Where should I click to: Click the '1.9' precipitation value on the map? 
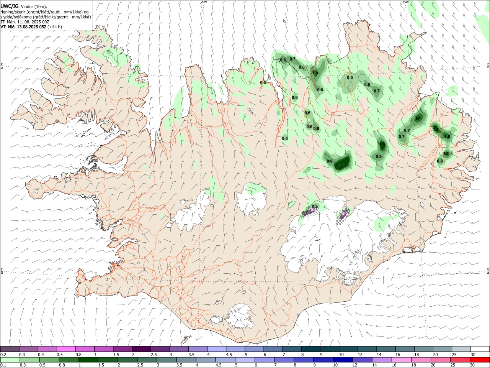click(x=340, y=166)
